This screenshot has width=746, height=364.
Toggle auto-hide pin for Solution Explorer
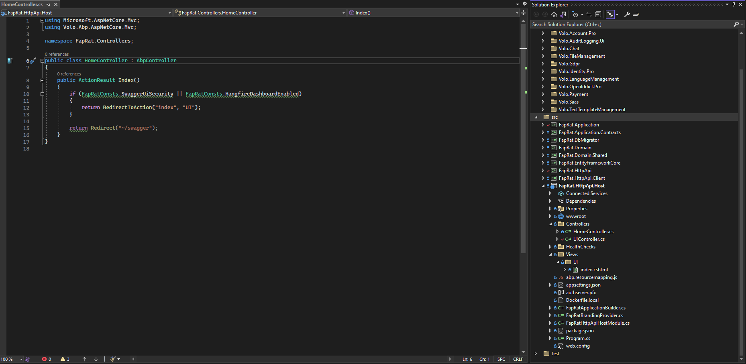click(734, 4)
